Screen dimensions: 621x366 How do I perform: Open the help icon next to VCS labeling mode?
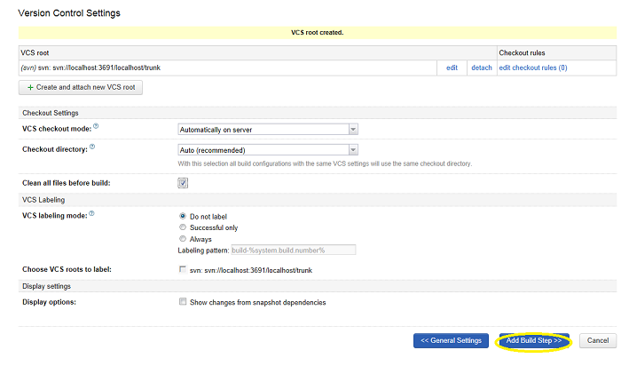[91, 214]
